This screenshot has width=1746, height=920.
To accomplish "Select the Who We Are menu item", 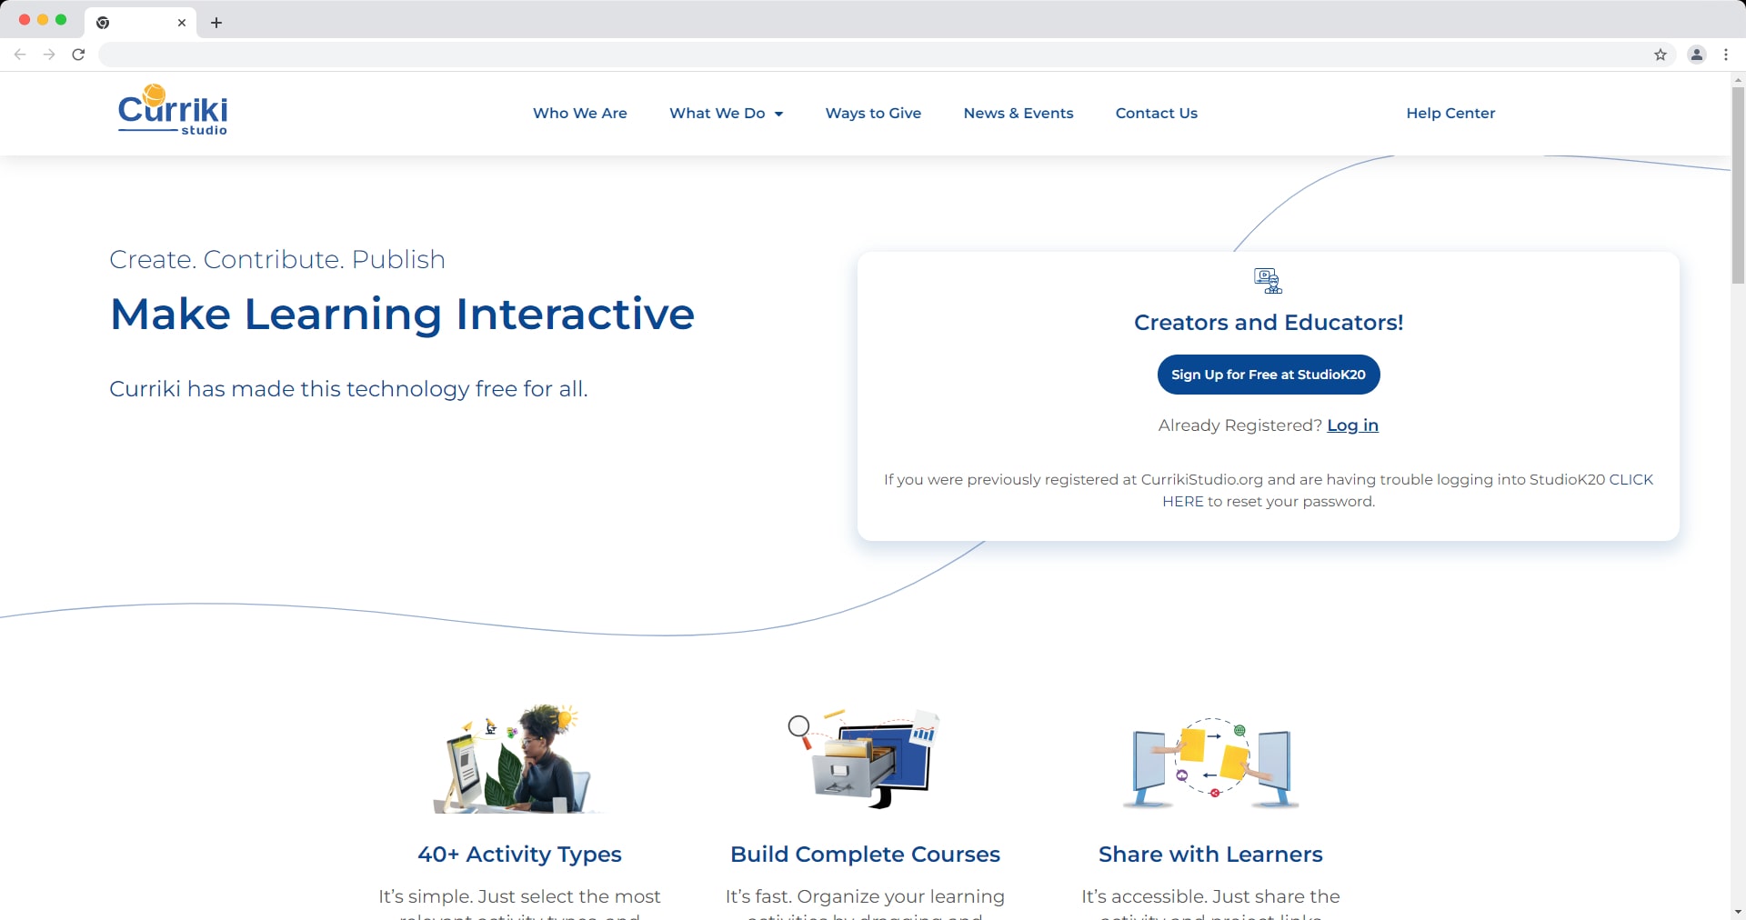I will pos(579,113).
